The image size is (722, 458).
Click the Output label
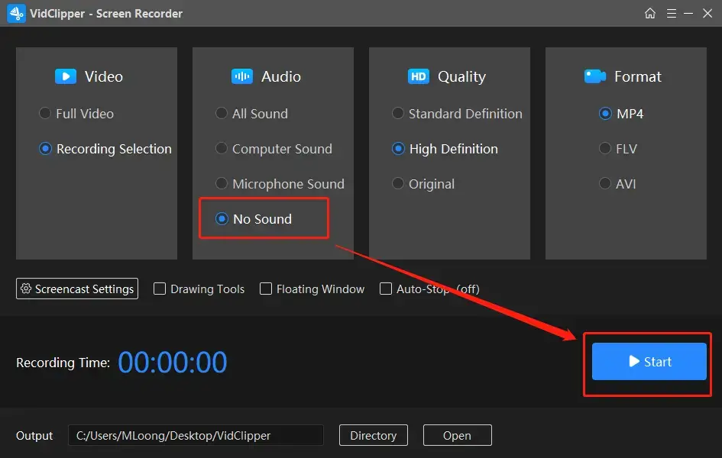tap(34, 435)
